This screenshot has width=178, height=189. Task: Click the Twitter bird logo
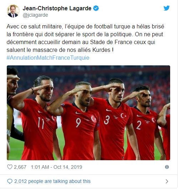click(167, 8)
